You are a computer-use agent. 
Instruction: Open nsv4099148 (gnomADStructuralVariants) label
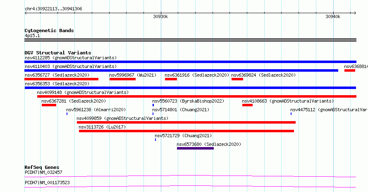tap(83, 92)
